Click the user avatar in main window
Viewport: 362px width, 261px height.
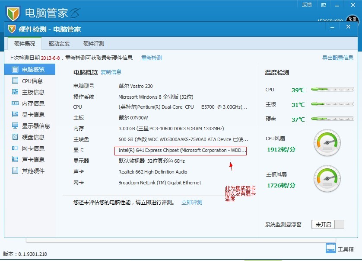[352, 19]
